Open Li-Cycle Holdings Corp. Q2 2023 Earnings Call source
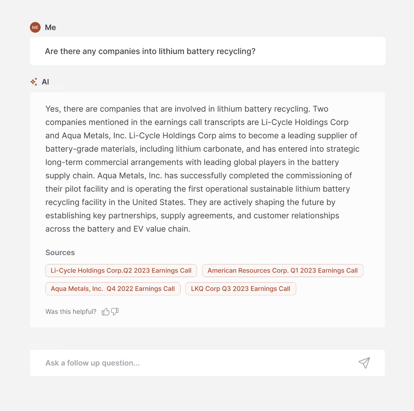The width and height of the screenshot is (414, 411). 121,271
